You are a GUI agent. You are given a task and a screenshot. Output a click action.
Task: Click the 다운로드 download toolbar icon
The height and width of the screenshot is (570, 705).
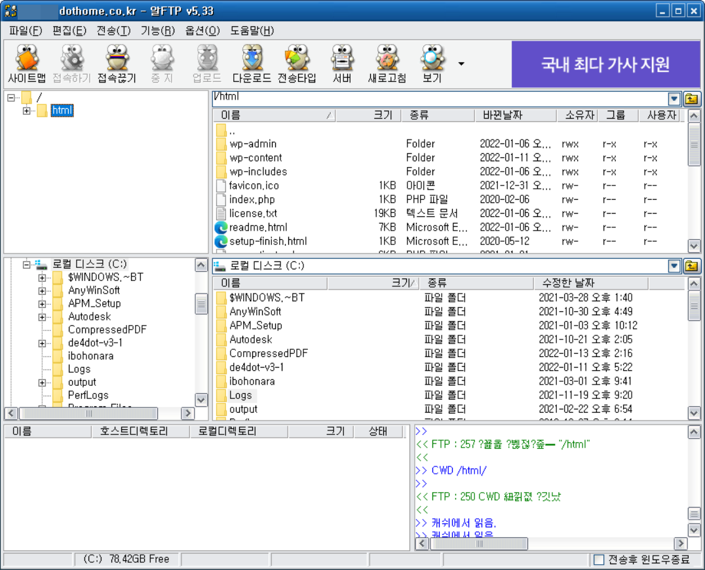click(252, 64)
